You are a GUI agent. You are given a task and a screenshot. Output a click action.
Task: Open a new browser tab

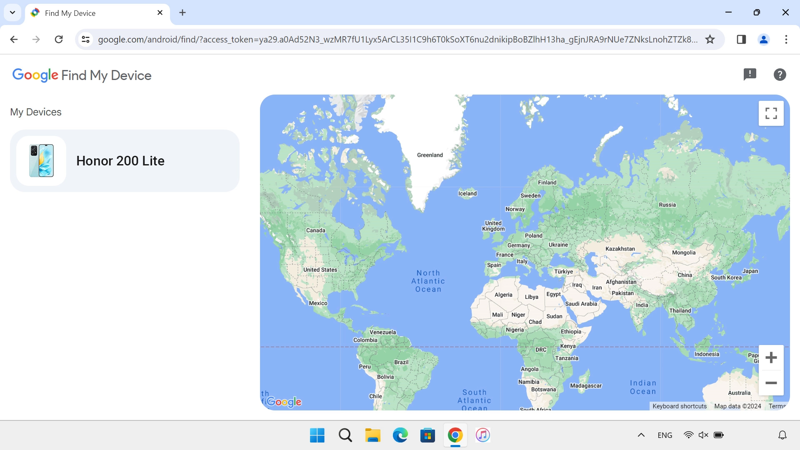(182, 12)
